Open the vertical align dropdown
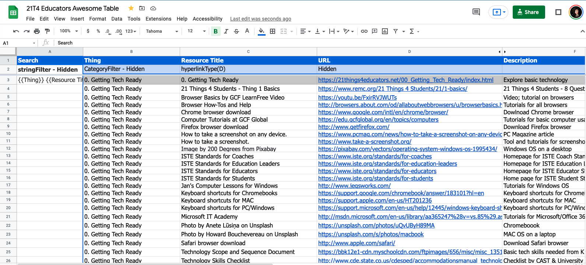This screenshot has height=265, width=586. coord(320,31)
